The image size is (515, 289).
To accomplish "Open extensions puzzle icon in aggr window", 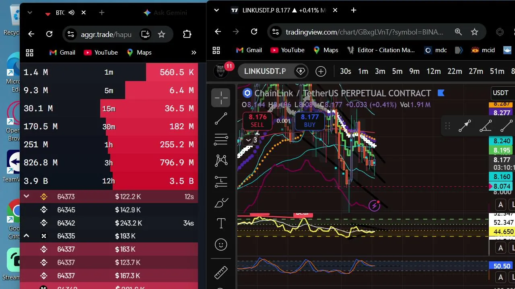I will [x=187, y=34].
